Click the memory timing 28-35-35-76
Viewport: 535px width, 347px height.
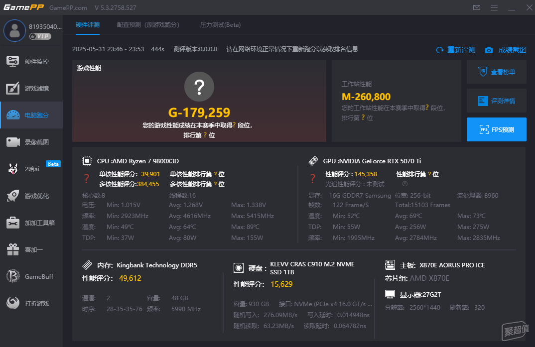tap(125, 309)
